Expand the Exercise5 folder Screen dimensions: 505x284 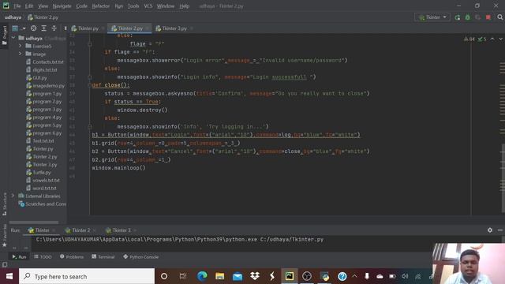coord(21,46)
